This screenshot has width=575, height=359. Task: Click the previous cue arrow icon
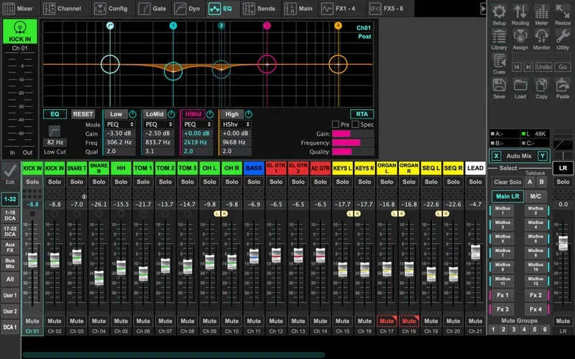517,67
